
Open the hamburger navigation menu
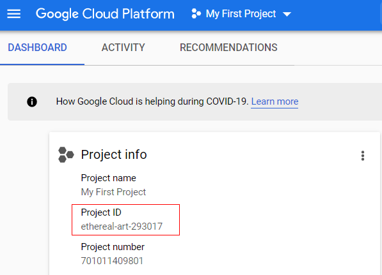click(x=14, y=13)
